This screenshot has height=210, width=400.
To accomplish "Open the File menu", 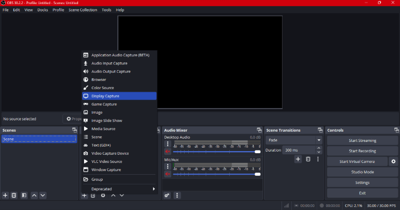I will [x=5, y=10].
